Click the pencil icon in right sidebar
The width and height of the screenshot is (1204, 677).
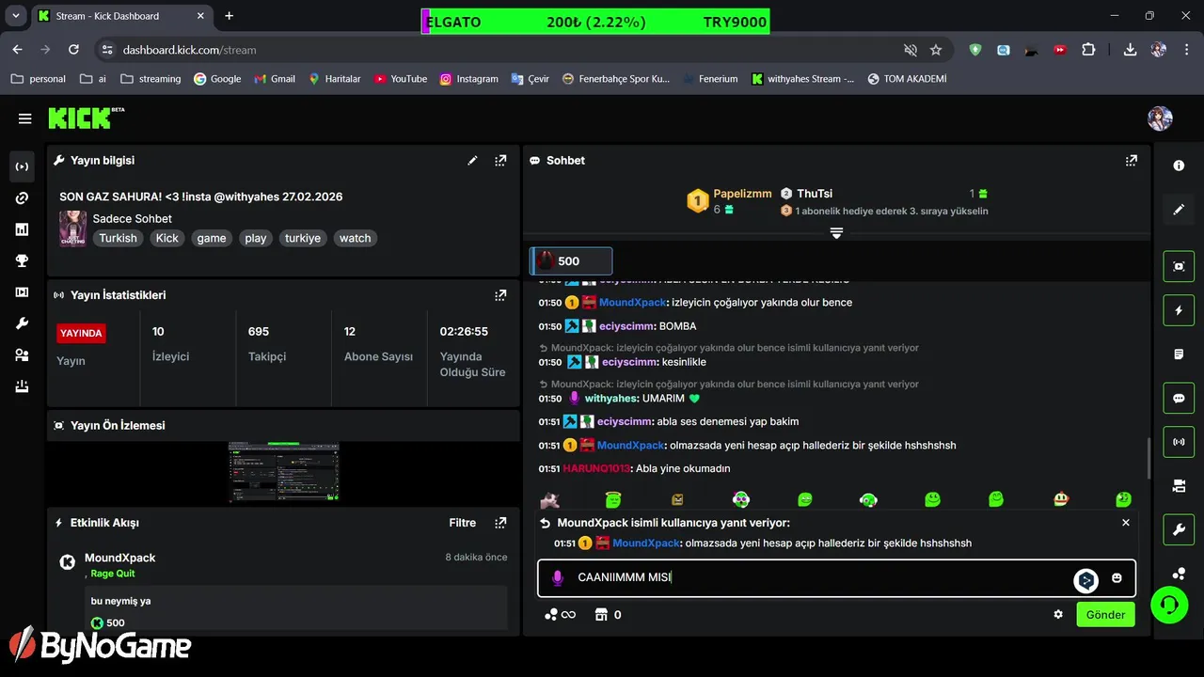pyautogui.click(x=1179, y=210)
